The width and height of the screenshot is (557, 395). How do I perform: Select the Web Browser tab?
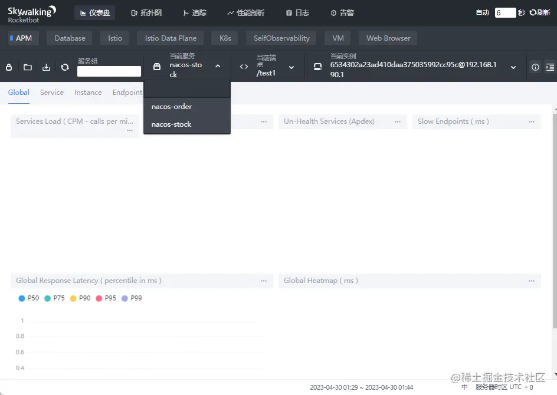click(x=388, y=38)
